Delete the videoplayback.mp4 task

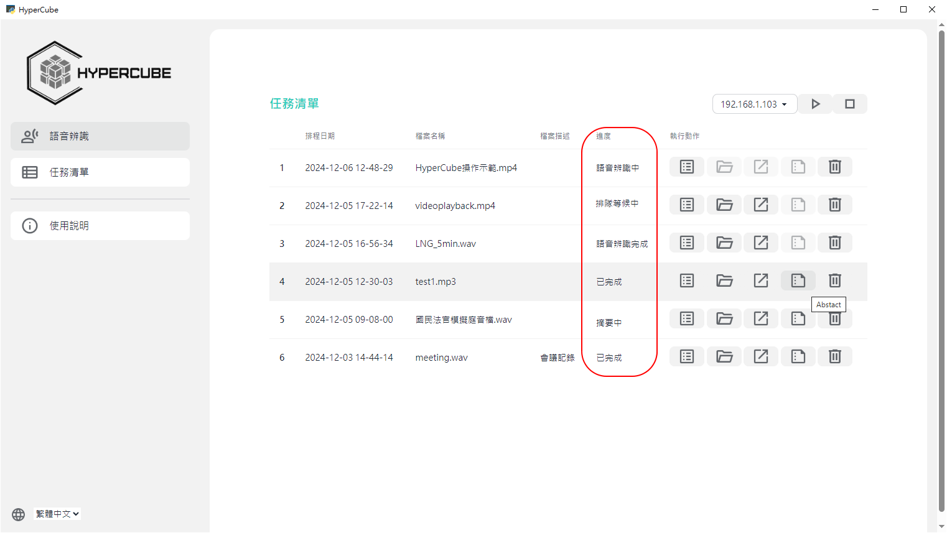(x=835, y=205)
